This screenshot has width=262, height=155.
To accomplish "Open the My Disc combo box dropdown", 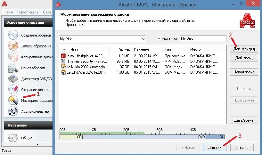I will (143, 39).
